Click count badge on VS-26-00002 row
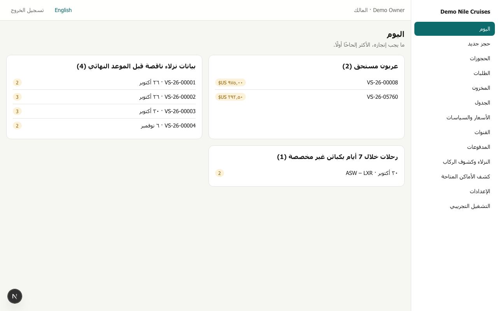Screen dimensions: 498x311 [x=17, y=97]
